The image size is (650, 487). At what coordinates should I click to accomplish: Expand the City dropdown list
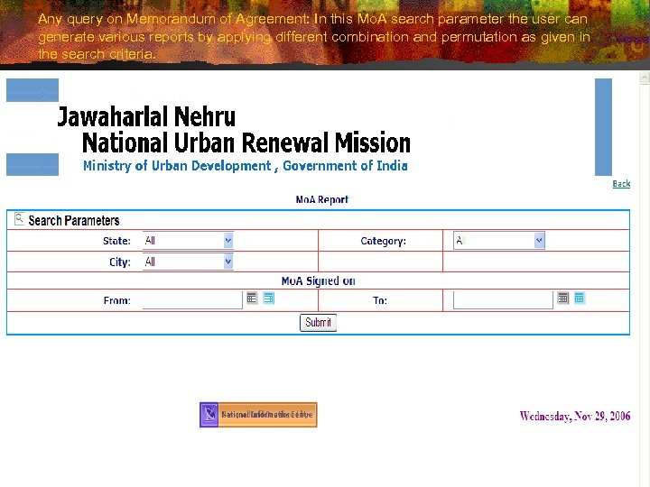coord(188,262)
